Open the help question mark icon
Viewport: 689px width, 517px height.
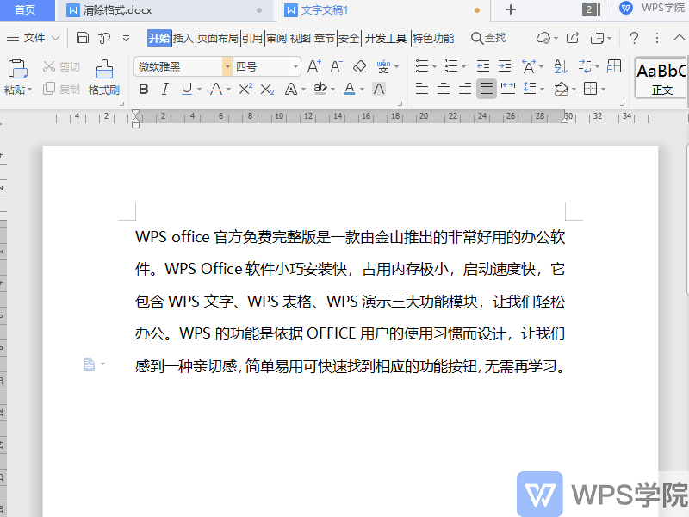tap(634, 38)
